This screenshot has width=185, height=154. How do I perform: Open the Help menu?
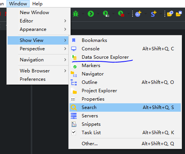point(37,4)
